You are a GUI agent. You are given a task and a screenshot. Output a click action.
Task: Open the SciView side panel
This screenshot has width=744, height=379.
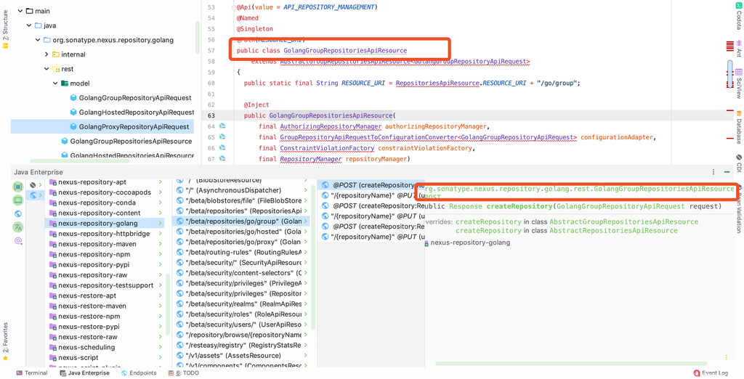[738, 82]
